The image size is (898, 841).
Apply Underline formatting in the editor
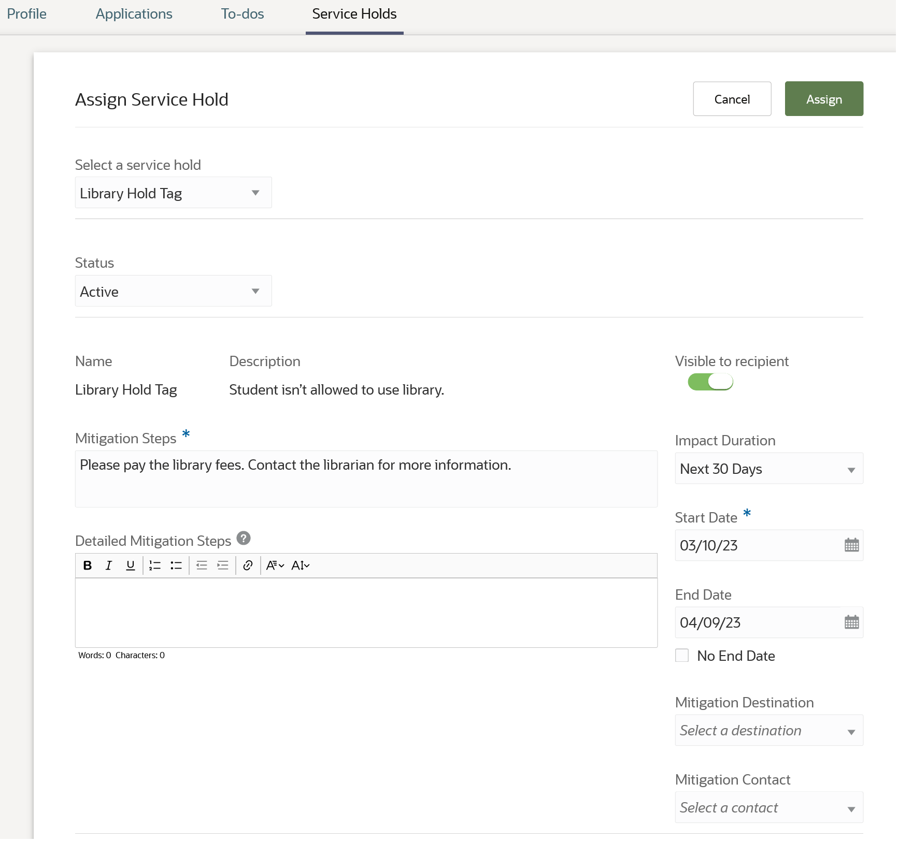[x=130, y=565]
